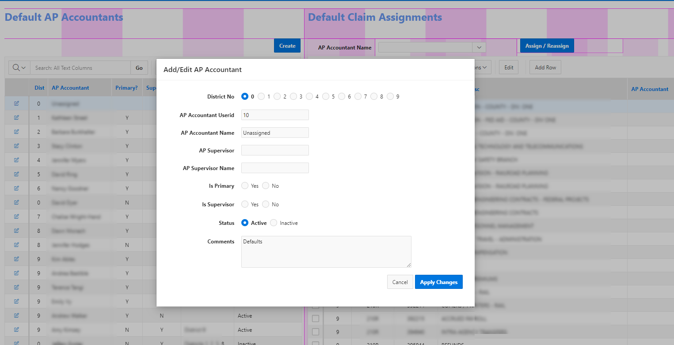
Task: Click into the Comments text area
Action: coord(326,252)
